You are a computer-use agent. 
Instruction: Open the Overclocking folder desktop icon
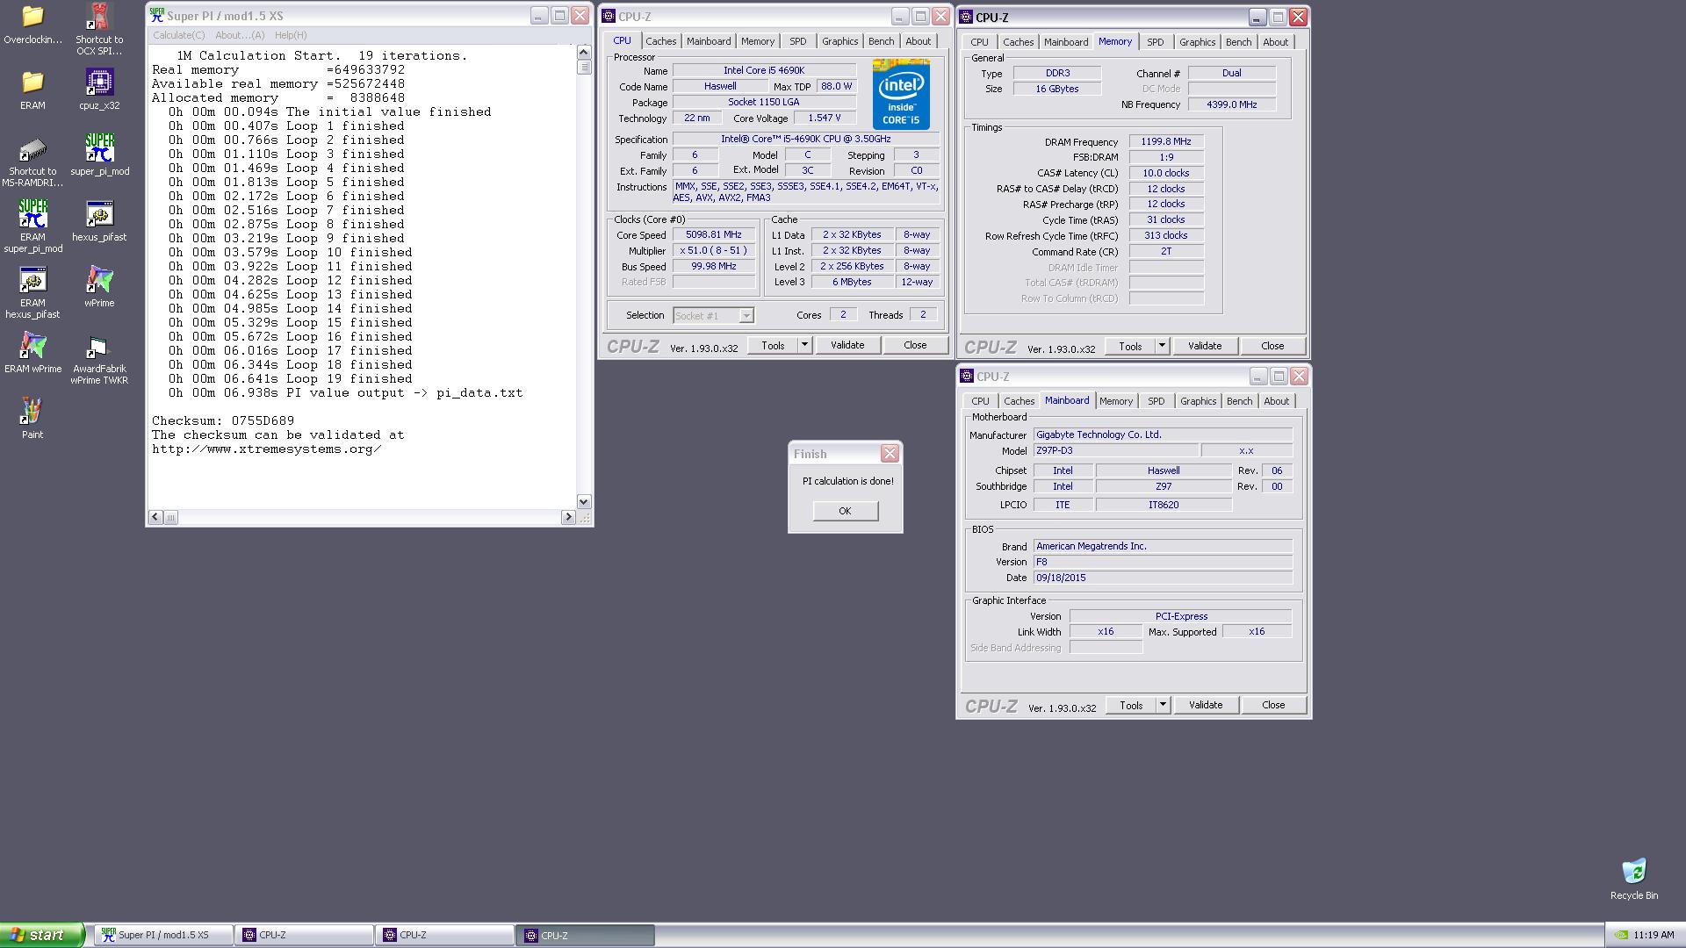[x=32, y=24]
